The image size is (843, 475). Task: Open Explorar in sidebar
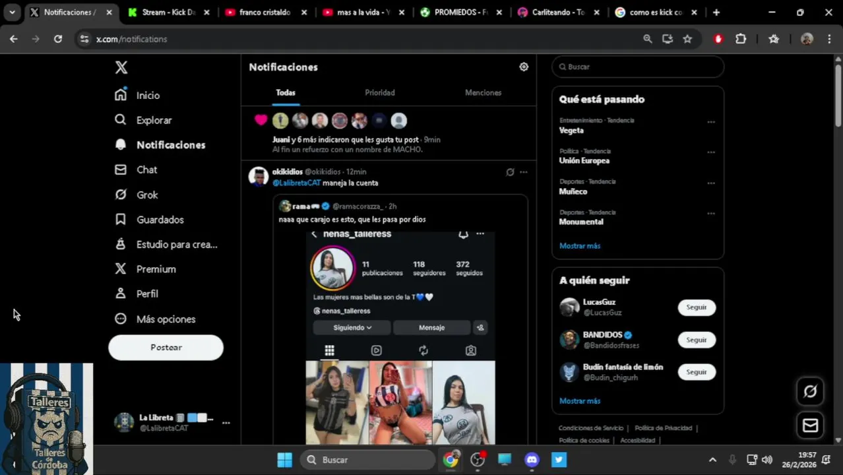143,120
